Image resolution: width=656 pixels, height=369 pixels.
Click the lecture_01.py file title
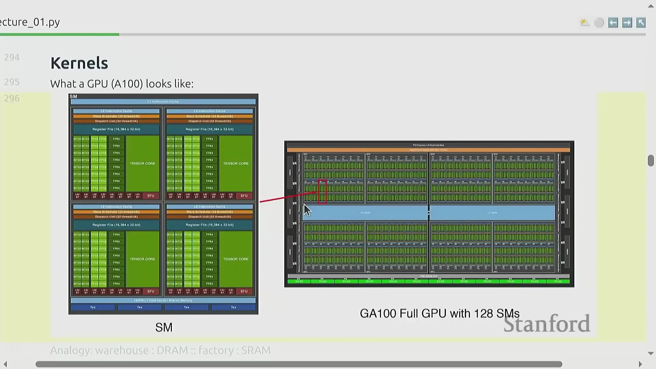tap(30, 22)
